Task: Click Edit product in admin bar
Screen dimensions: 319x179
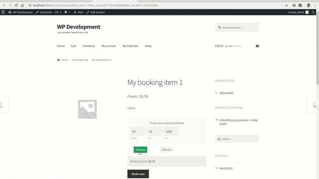Action: pos(96,12)
